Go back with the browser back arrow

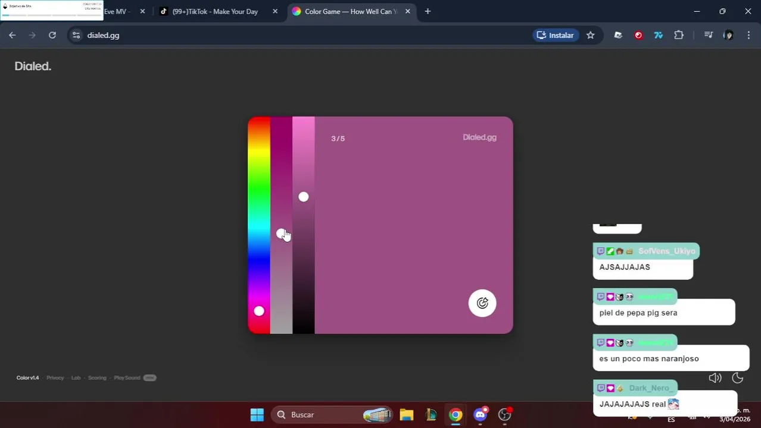[x=13, y=35]
